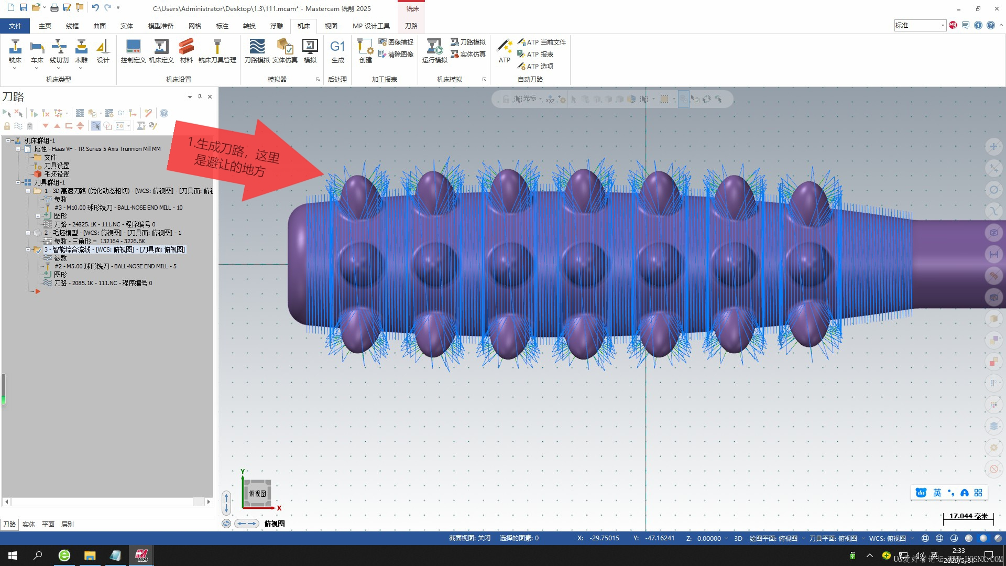Click the 实体仿真 button in 机床模拟 group
The height and width of the screenshot is (566, 1006).
(x=468, y=54)
